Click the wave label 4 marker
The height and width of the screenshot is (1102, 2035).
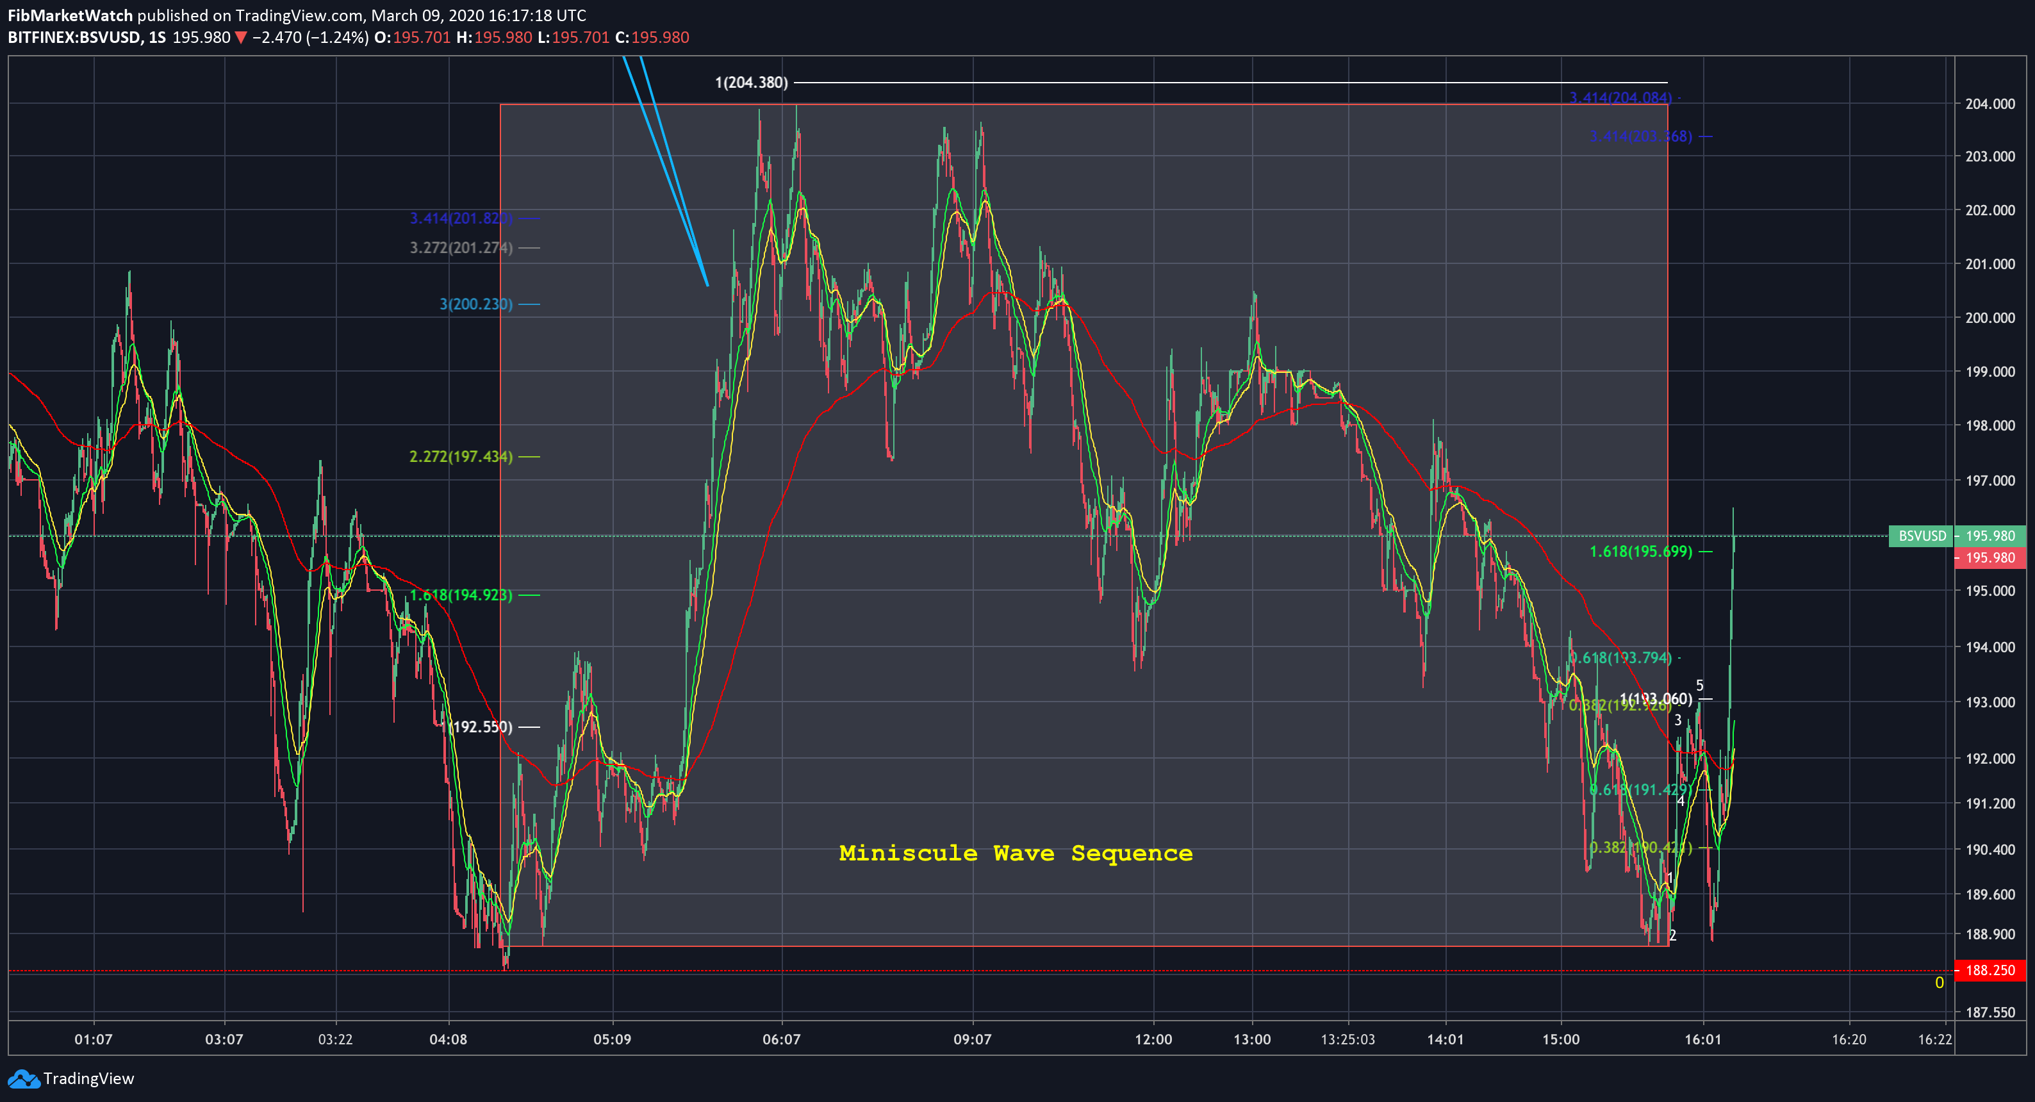point(1680,801)
